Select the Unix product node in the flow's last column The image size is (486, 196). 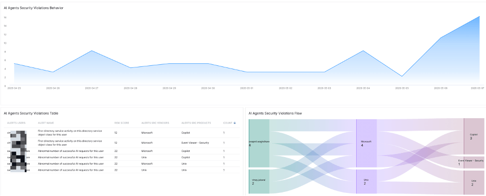[474, 182]
